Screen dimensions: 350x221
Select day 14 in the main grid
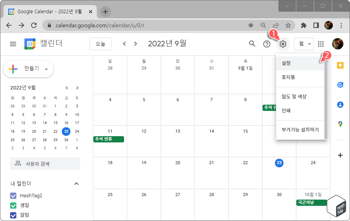tap(212, 131)
